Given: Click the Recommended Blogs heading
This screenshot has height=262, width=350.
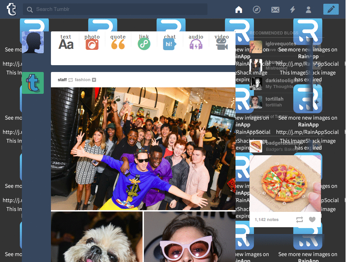Looking at the screenshot, I should pos(274,33).
